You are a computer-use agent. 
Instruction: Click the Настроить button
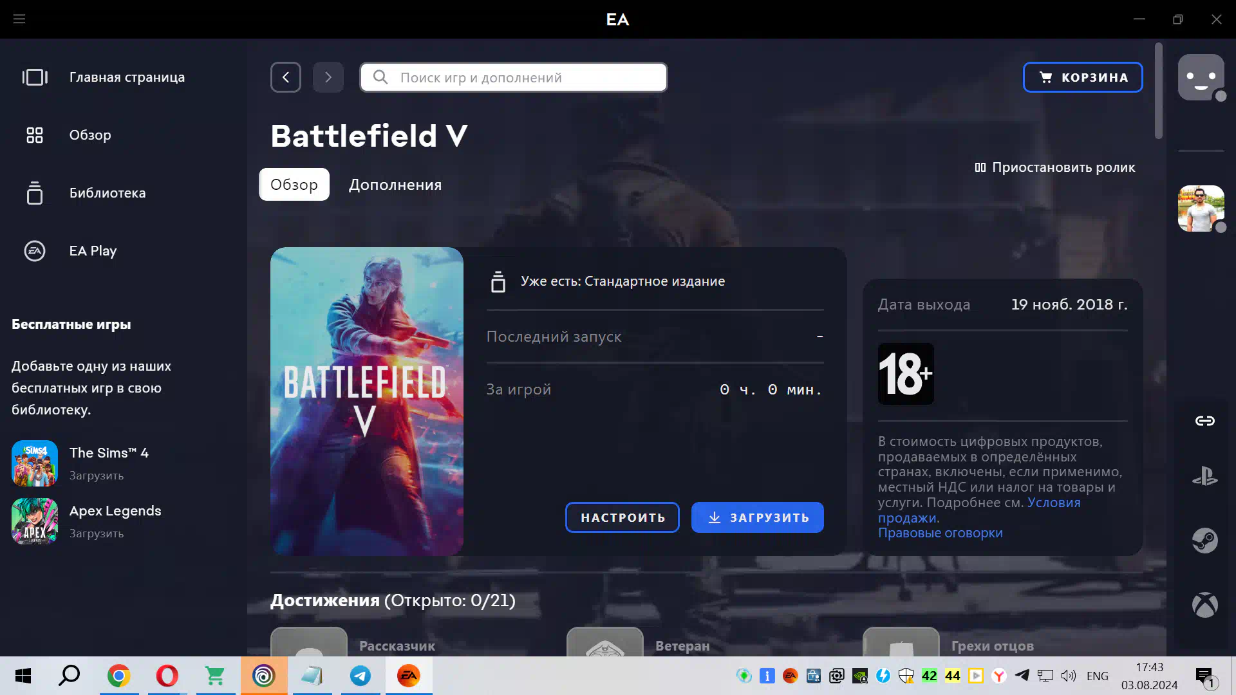[623, 517]
